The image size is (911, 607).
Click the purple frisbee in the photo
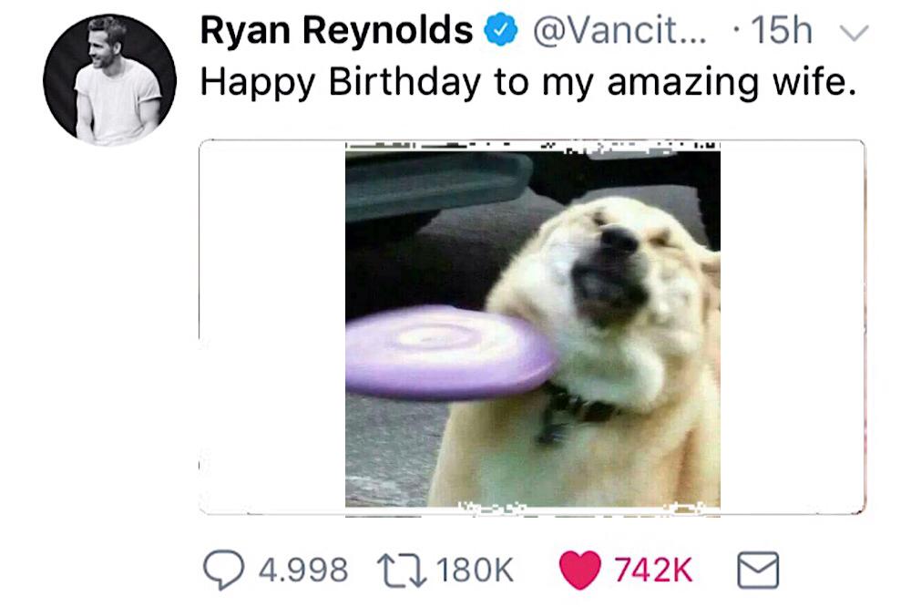pyautogui.click(x=450, y=353)
